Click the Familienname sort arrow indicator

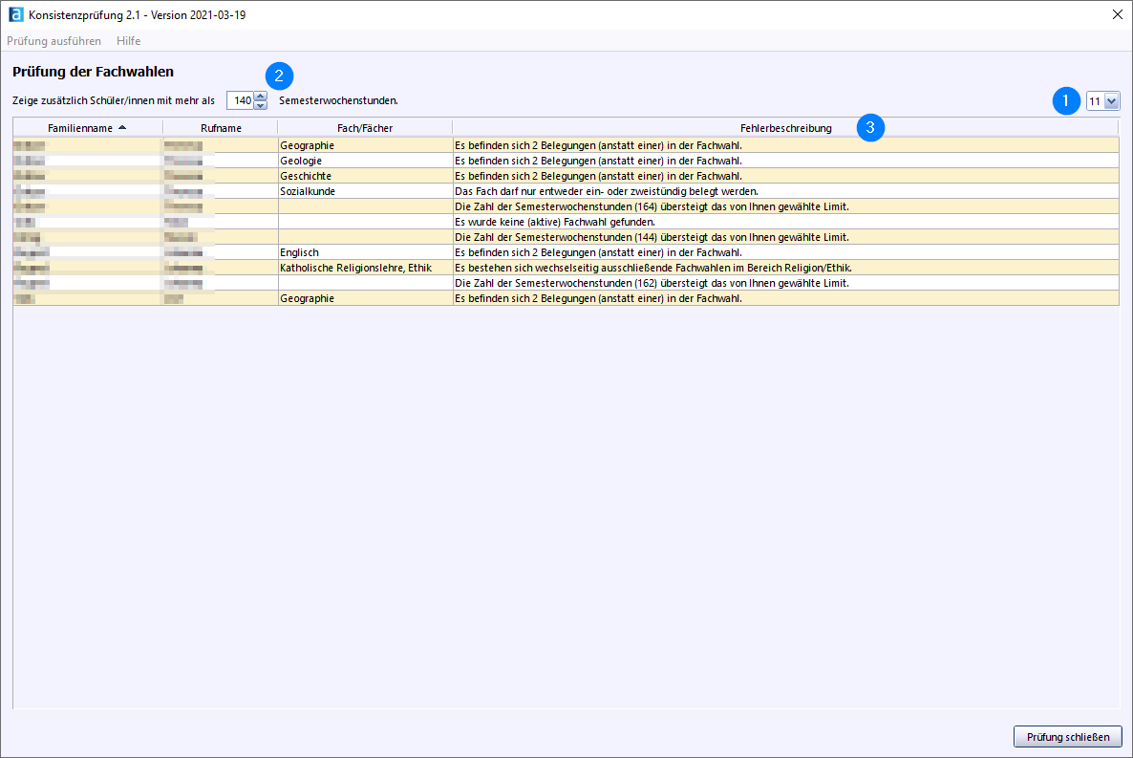(122, 127)
